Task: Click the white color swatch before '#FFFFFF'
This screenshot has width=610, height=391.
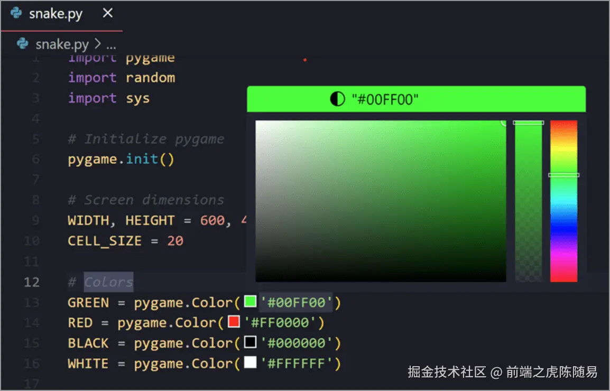Action: pyautogui.click(x=250, y=362)
